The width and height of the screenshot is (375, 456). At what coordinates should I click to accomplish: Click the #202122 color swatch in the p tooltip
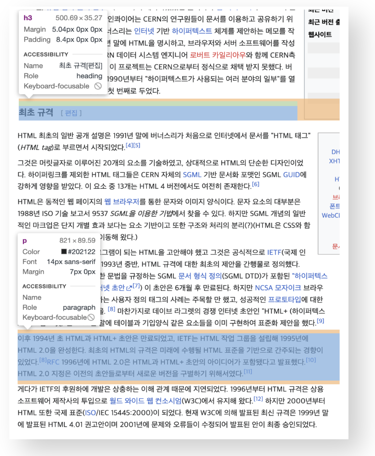tap(64, 251)
